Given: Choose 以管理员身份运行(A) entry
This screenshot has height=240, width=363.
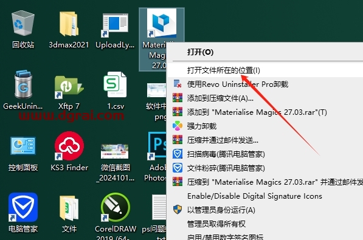Looking at the screenshot, I should click(264, 210).
